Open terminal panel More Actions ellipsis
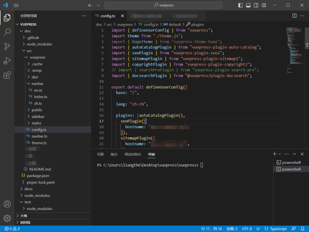The height and width of the screenshot is (232, 309). [287, 154]
